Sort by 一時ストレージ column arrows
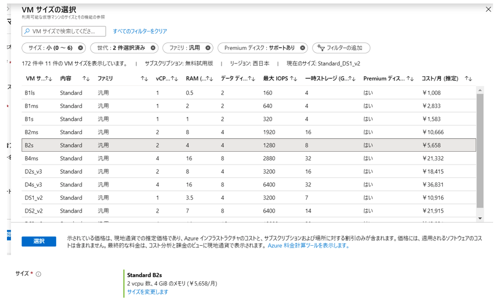The height and width of the screenshot is (301, 496). click(352, 78)
